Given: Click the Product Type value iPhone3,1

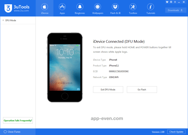Looking at the screenshot, I should (x=114, y=65).
